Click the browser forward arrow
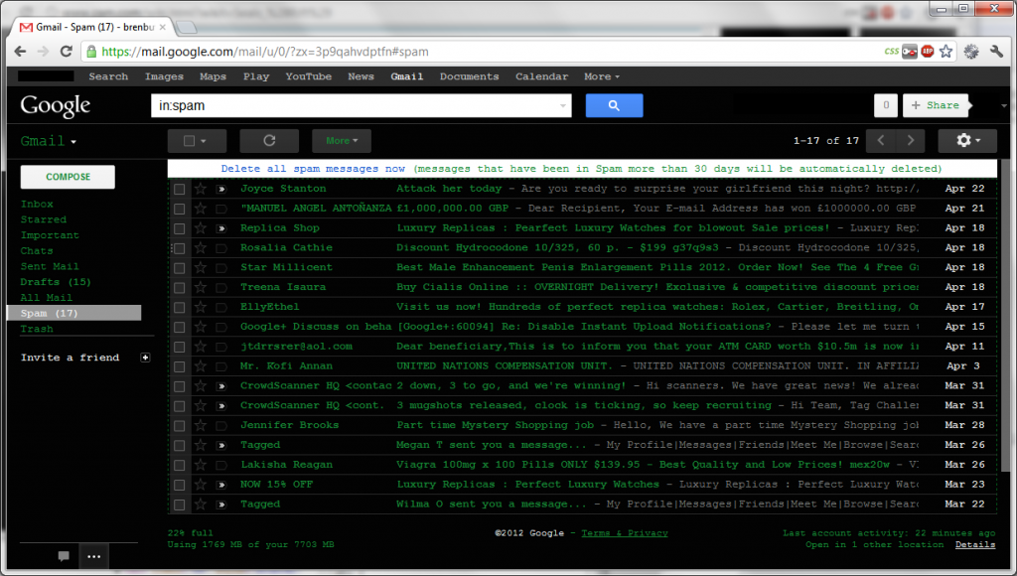The width and height of the screenshot is (1017, 576). (x=43, y=52)
